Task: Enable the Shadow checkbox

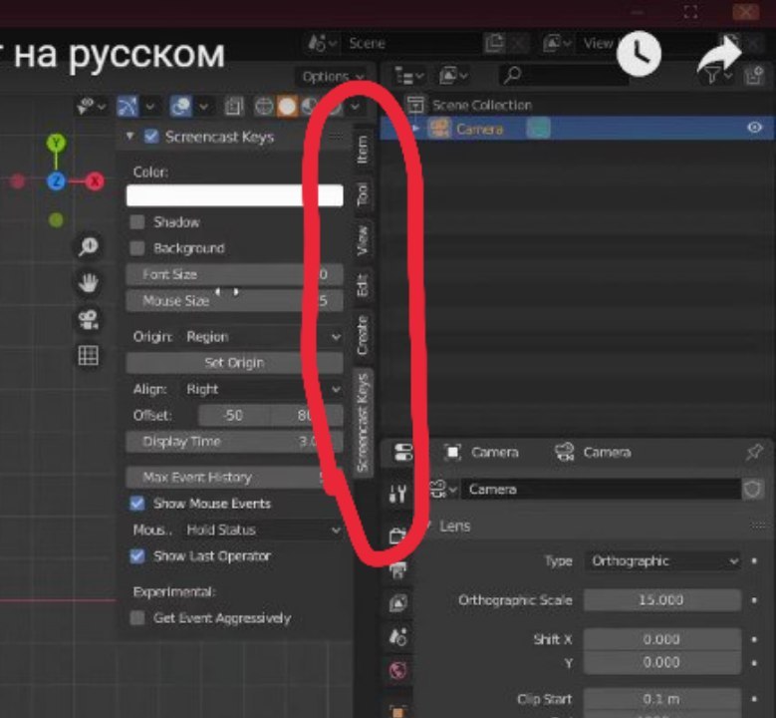Action: coord(137,222)
